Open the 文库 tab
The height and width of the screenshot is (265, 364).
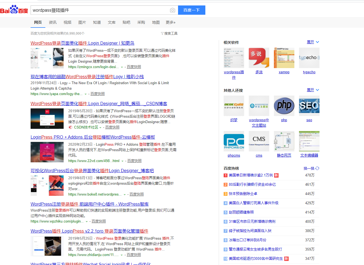[x=112, y=22]
